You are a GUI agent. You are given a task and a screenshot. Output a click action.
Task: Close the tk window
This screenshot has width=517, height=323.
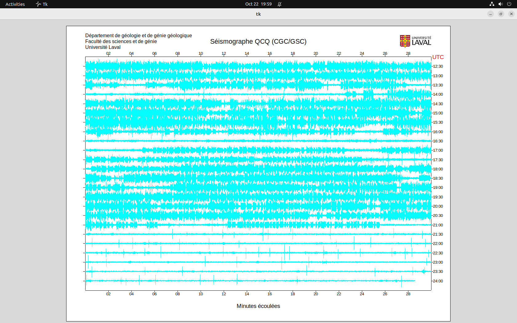511,14
